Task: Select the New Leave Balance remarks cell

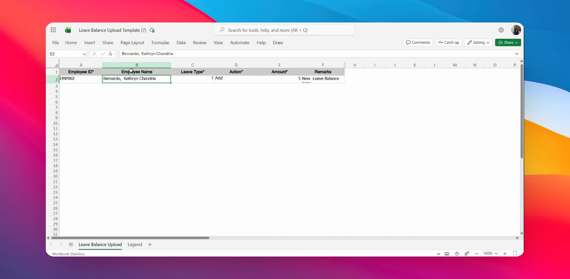Action: point(323,79)
